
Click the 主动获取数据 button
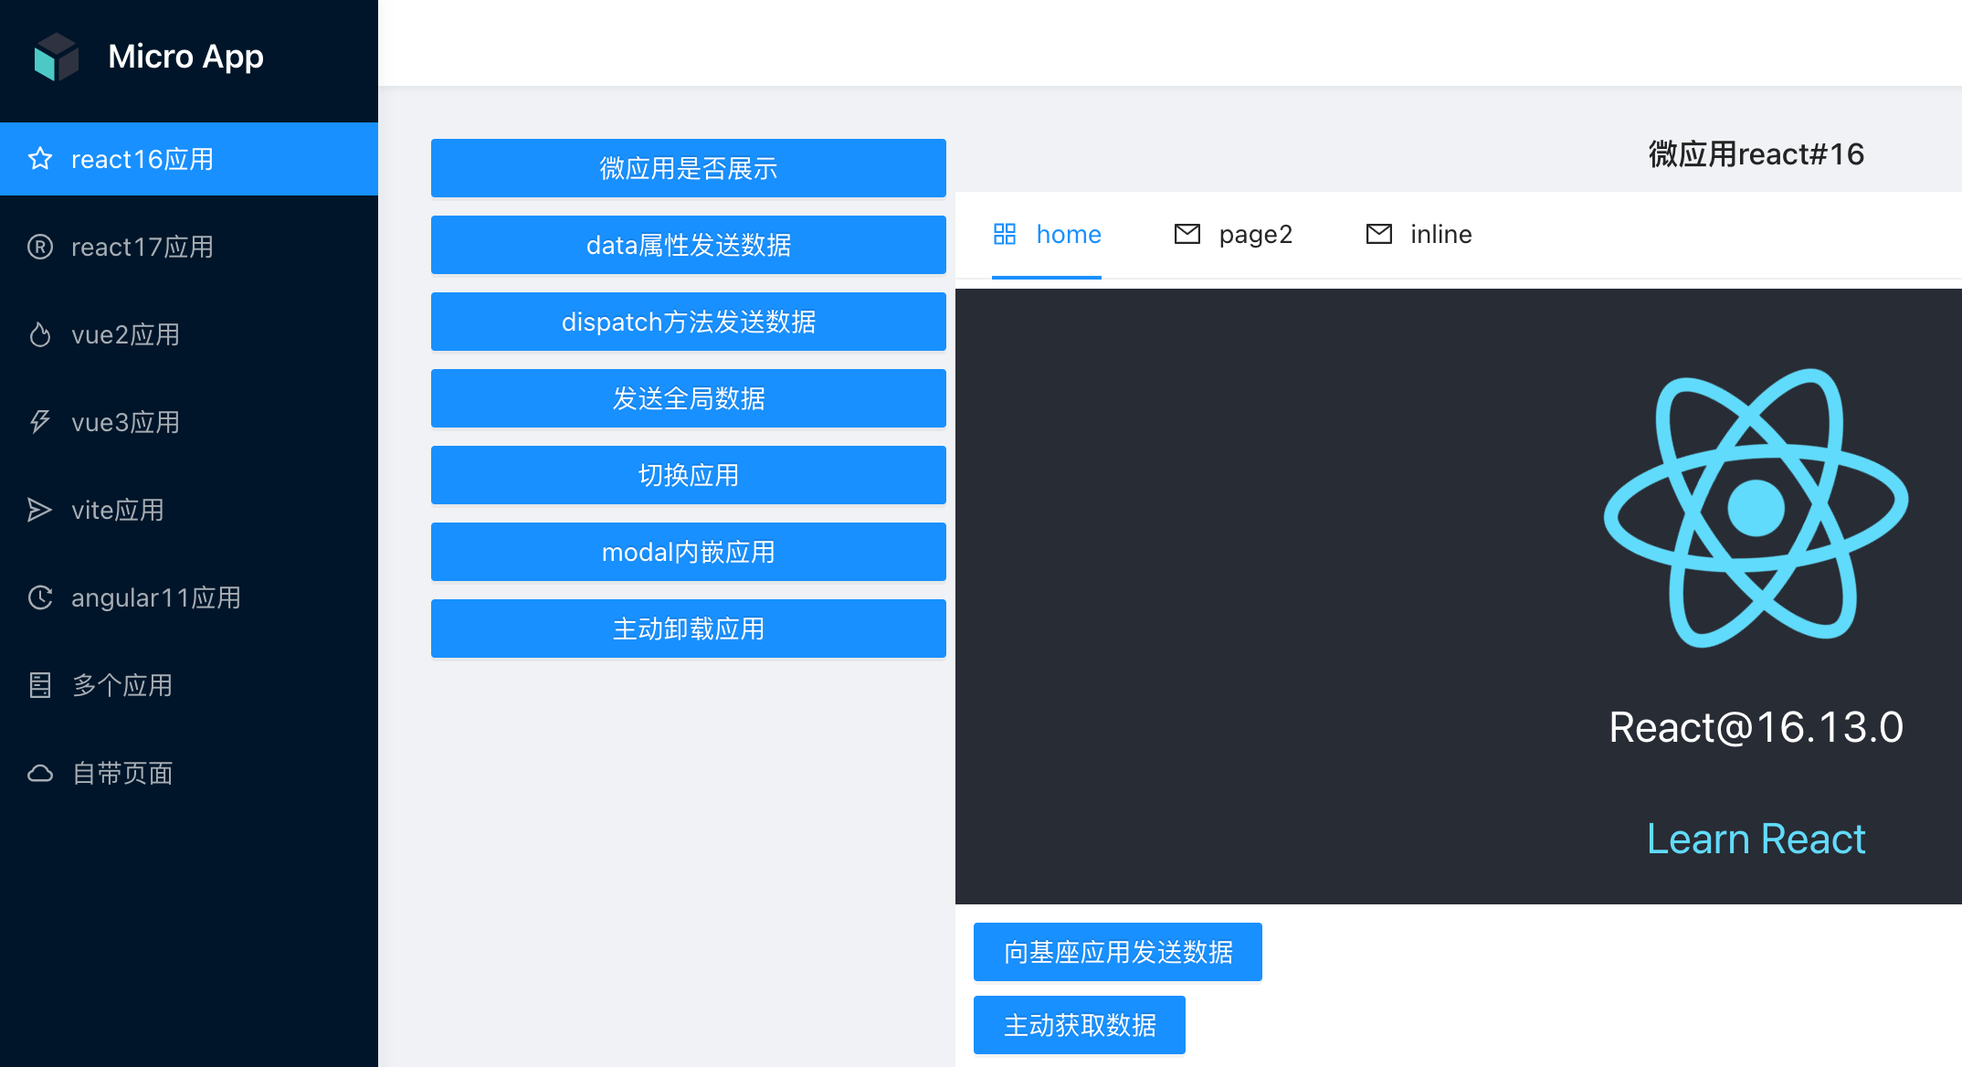click(1080, 1025)
